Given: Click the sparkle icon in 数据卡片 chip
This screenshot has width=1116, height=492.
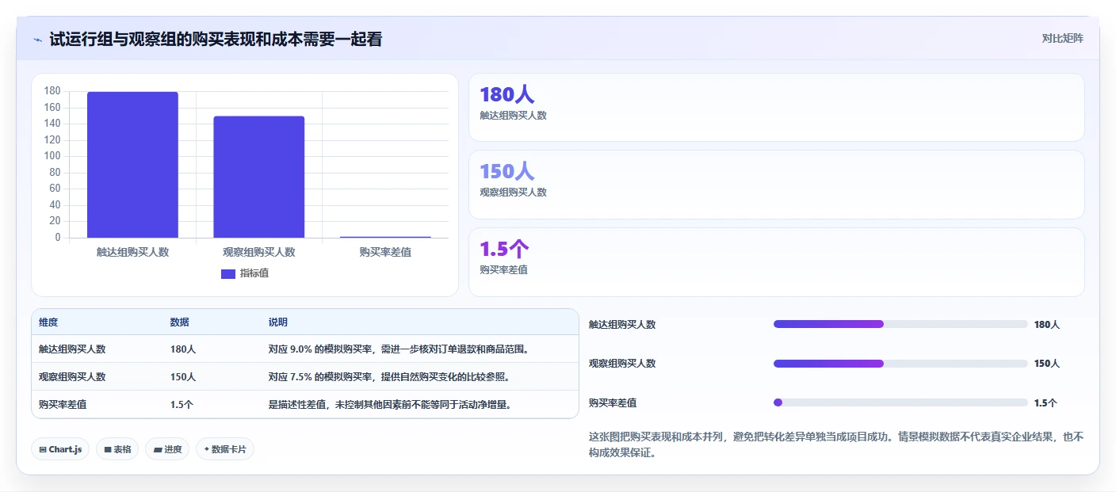Looking at the screenshot, I should [x=207, y=449].
